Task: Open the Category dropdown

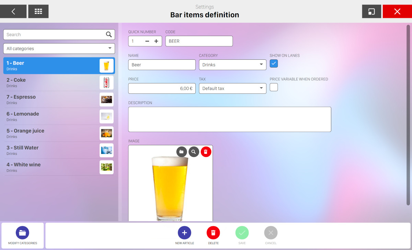Action: point(232,65)
